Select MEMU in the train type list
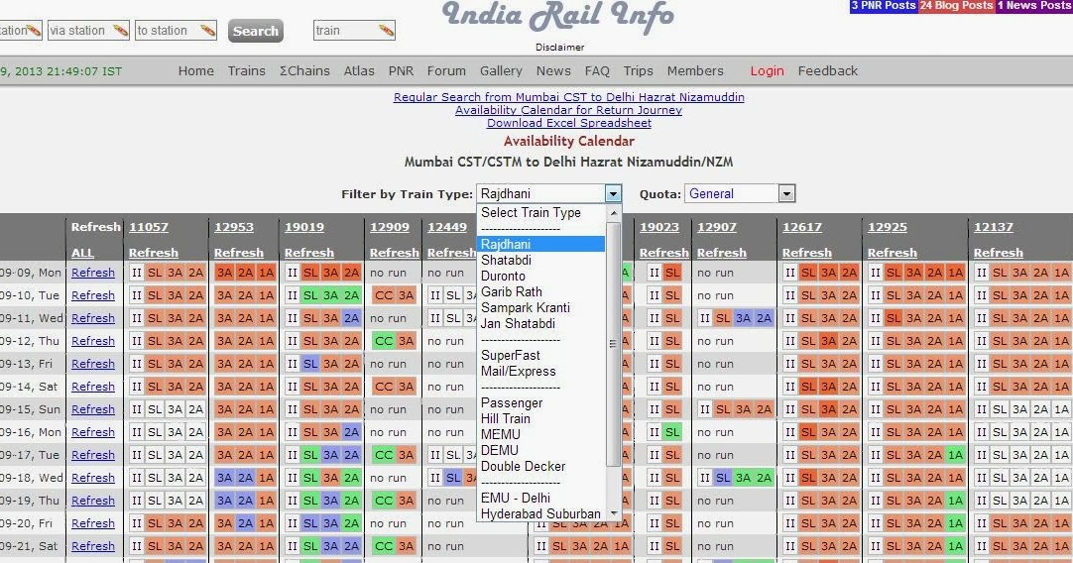The width and height of the screenshot is (1073, 563). [540, 434]
